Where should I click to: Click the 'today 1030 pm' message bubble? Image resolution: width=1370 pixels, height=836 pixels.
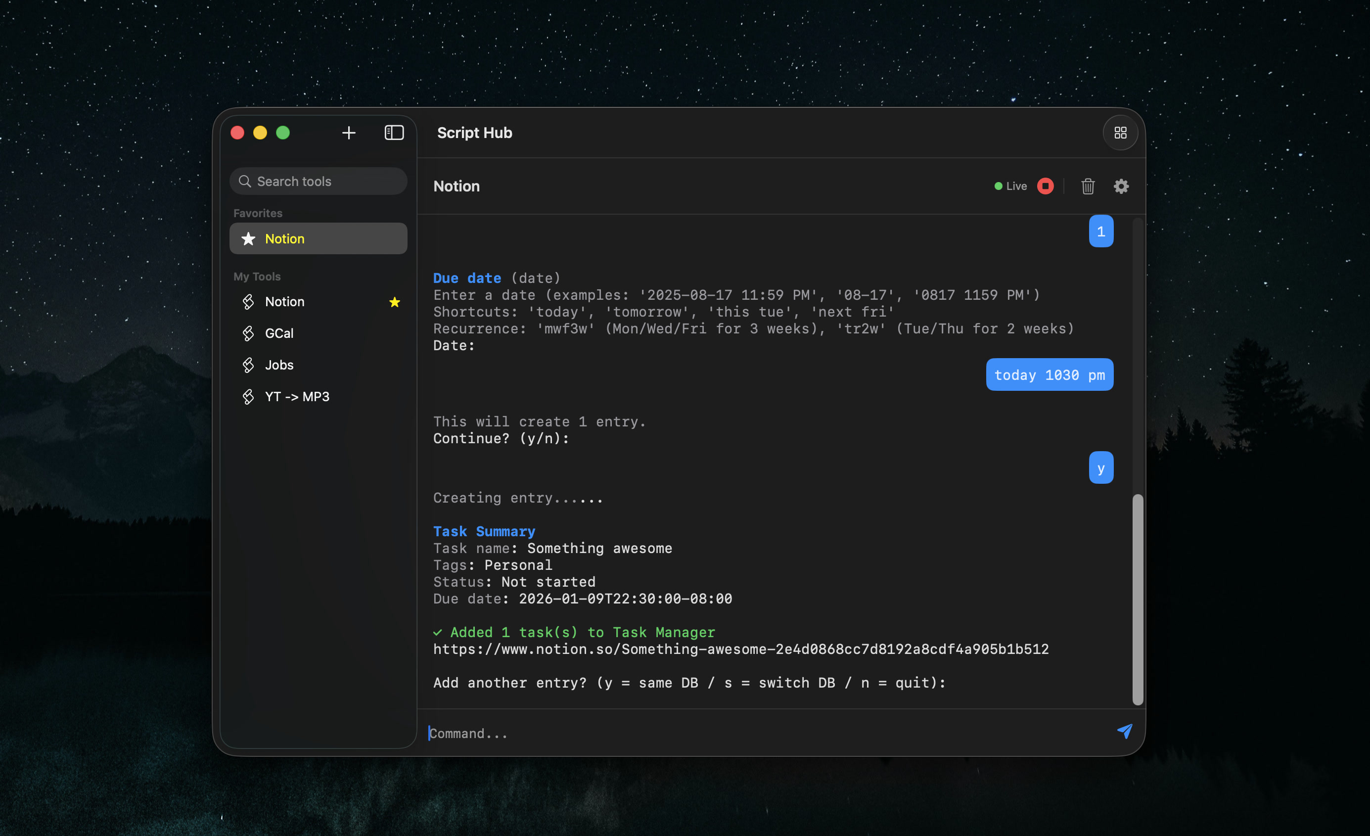tap(1049, 374)
